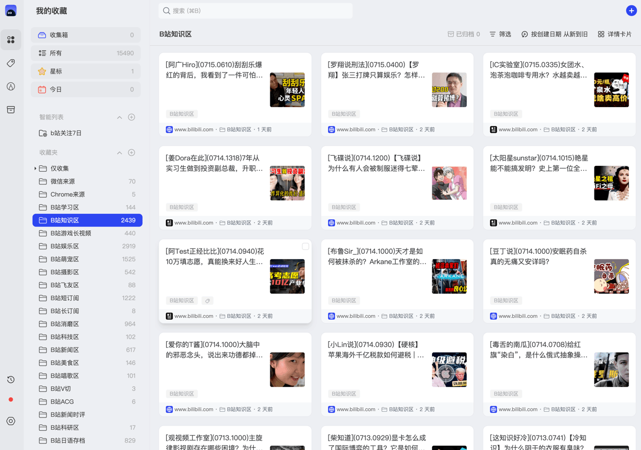This screenshot has height=450, width=641.
Task: Open the tags icon in left rail
Action: [x=11, y=63]
